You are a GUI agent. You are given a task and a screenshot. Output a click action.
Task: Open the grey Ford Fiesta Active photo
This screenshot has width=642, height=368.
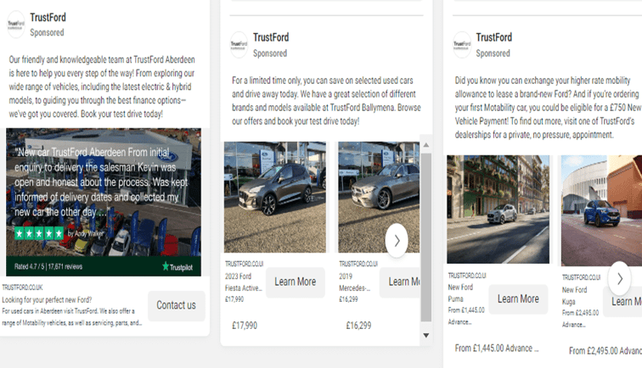pyautogui.click(x=274, y=197)
